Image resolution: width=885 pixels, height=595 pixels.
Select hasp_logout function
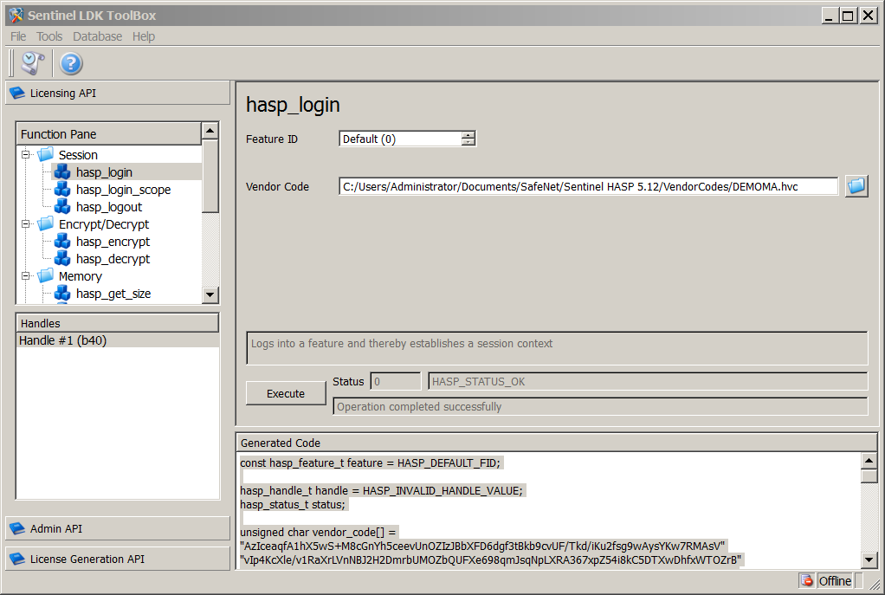click(109, 207)
